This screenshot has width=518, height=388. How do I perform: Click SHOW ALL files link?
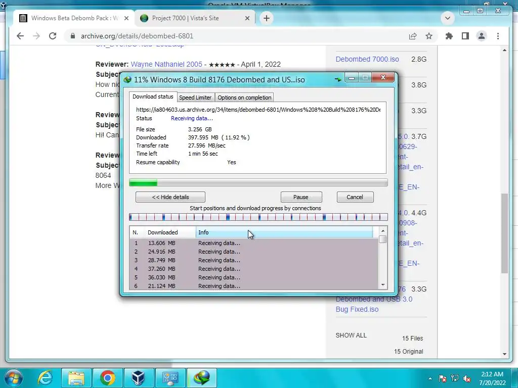pyautogui.click(x=351, y=335)
